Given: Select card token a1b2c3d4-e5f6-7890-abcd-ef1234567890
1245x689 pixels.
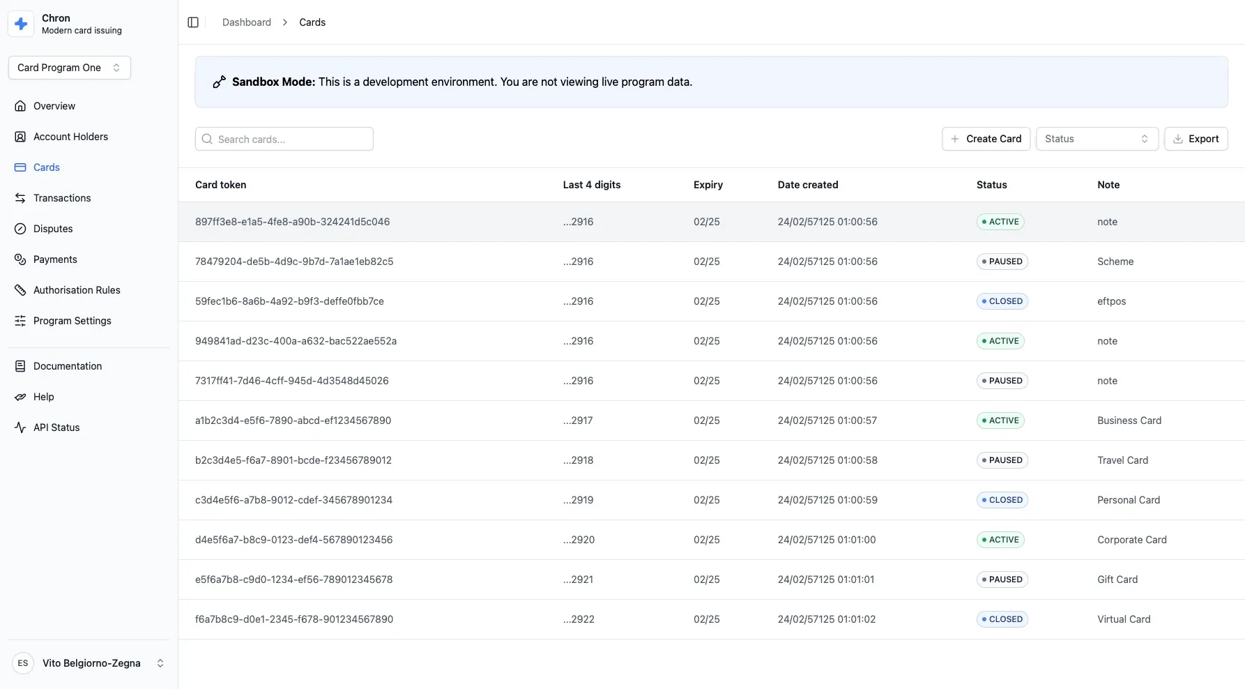Looking at the screenshot, I should point(293,421).
